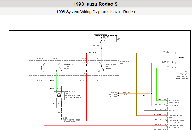Click the 'A/C PRESSURE SWITCH INPUT' terminal label
The width and height of the screenshot is (192, 130).
(174, 101)
